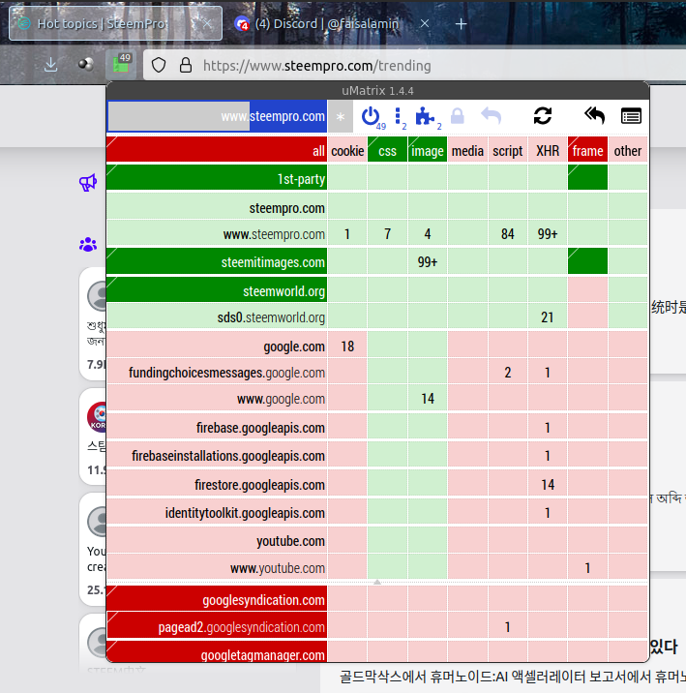Toggle the steemitimages.com domain cell
The image size is (686, 693).
click(217, 260)
